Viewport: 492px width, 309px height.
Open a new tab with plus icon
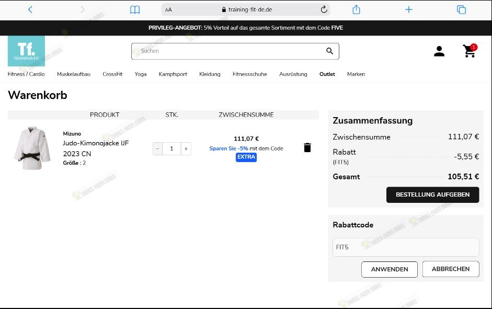409,9
